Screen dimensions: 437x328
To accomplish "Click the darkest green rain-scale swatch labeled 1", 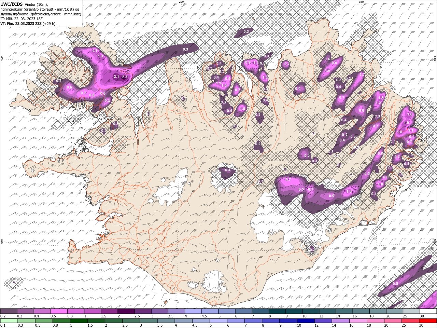I will [x=79, y=321].
